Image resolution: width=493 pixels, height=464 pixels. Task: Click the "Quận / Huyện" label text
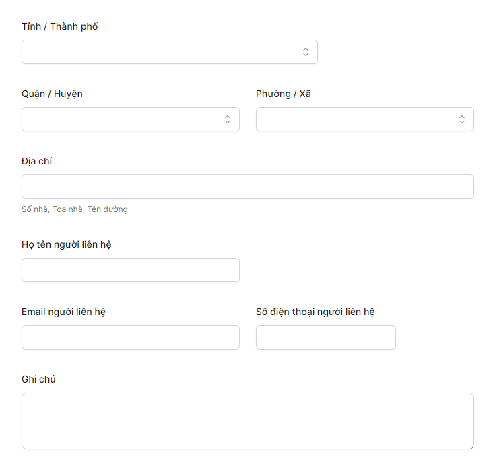pos(52,94)
